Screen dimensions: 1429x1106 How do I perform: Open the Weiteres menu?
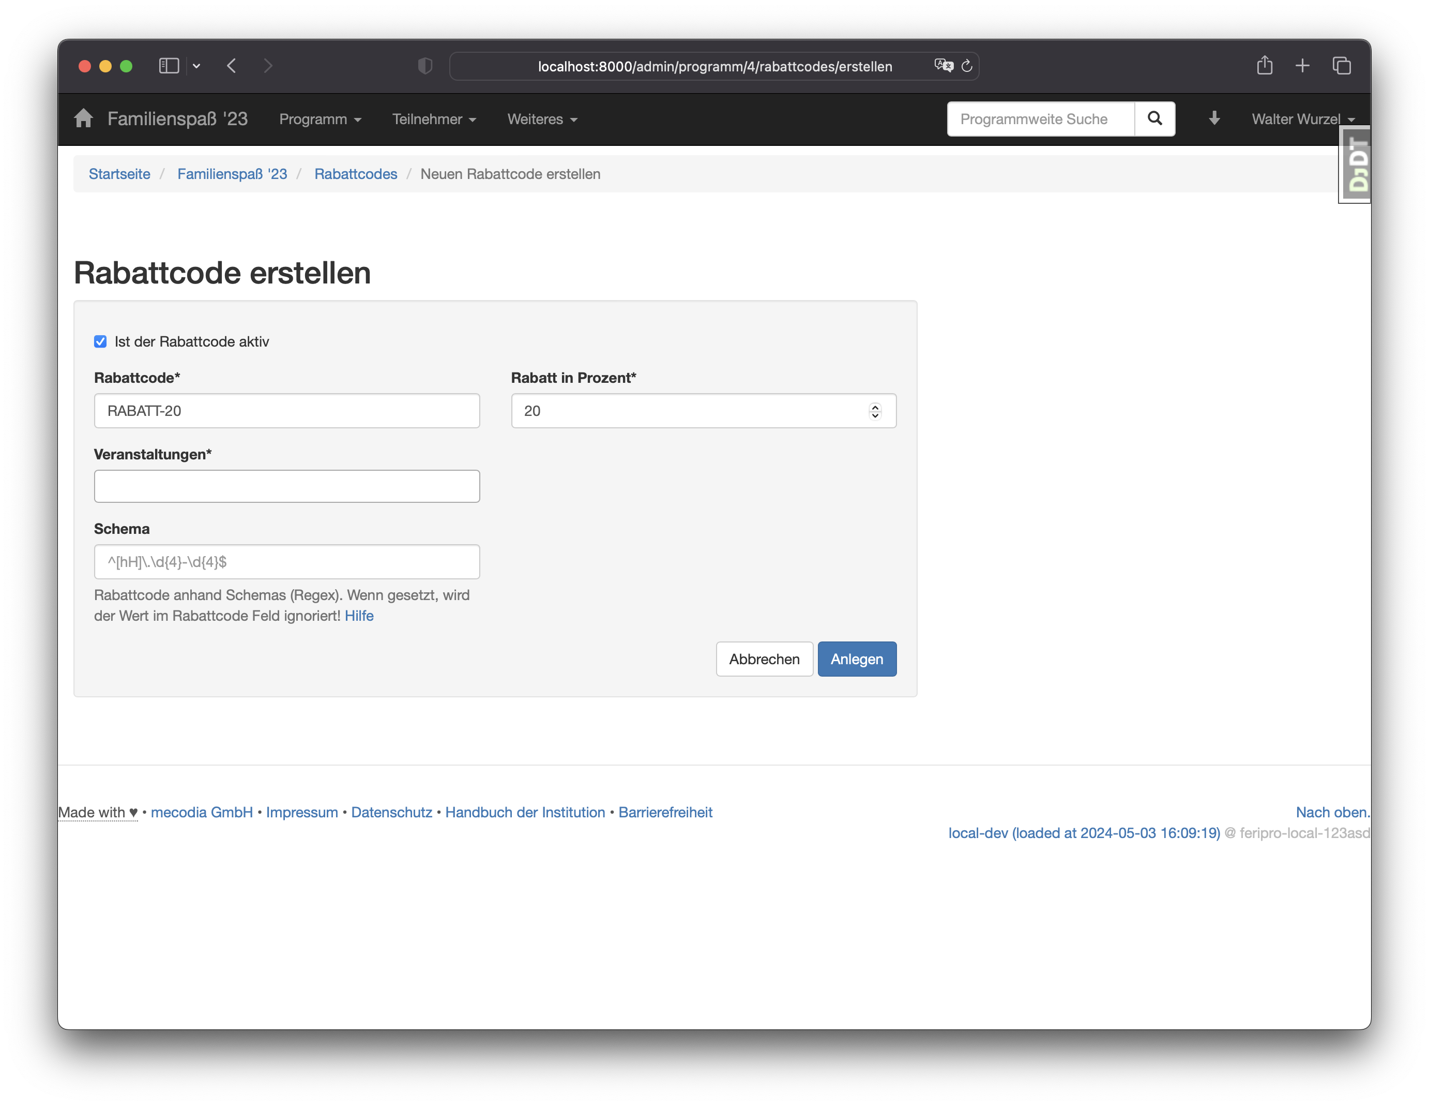click(x=542, y=119)
